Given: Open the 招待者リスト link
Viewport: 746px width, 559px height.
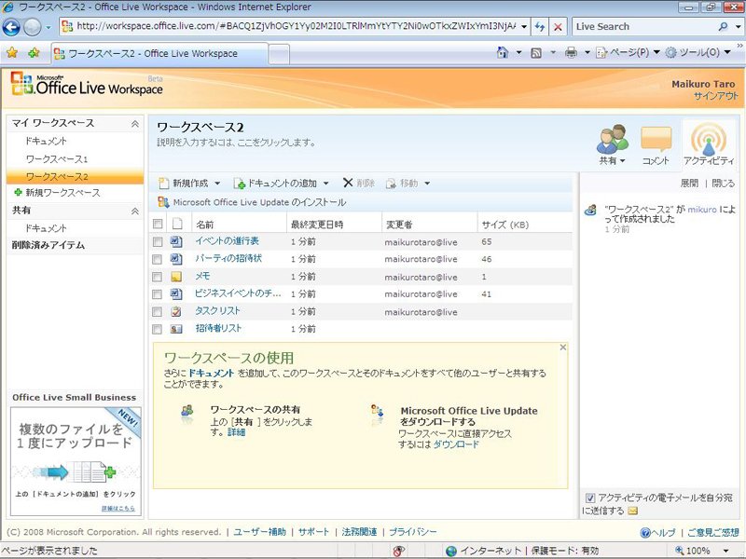Looking at the screenshot, I should coord(218,329).
